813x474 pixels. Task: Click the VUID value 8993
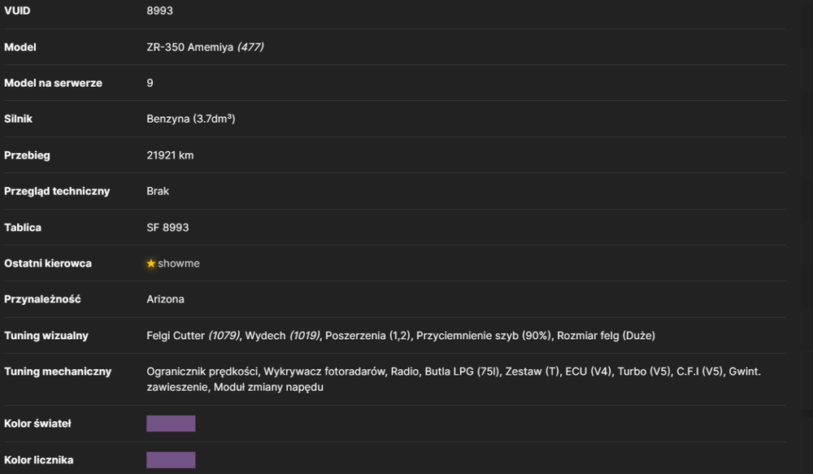159,11
